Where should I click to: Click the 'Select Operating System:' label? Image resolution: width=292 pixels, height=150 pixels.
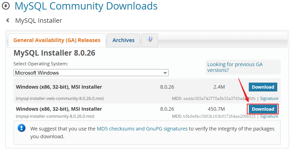[41, 64]
